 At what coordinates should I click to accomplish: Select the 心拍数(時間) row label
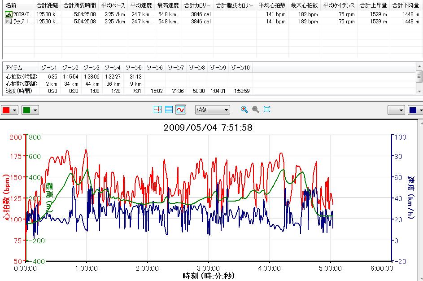(x=22, y=77)
